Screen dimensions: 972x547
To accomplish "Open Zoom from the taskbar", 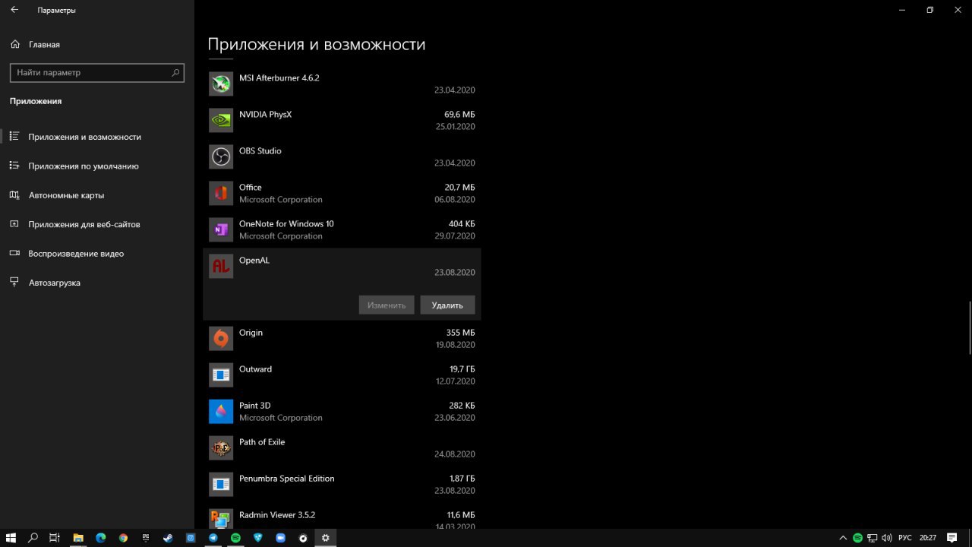I will [x=280, y=538].
